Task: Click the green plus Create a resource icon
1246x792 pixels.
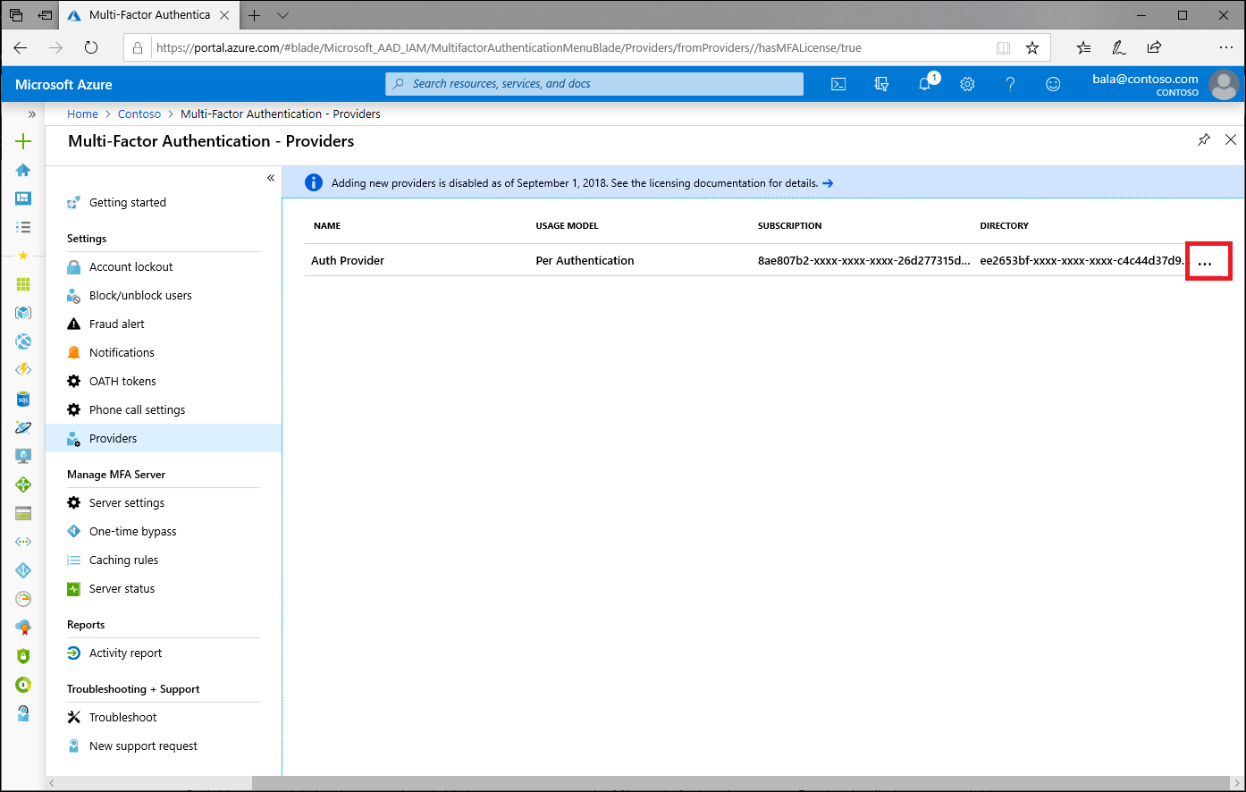Action: pyautogui.click(x=23, y=141)
